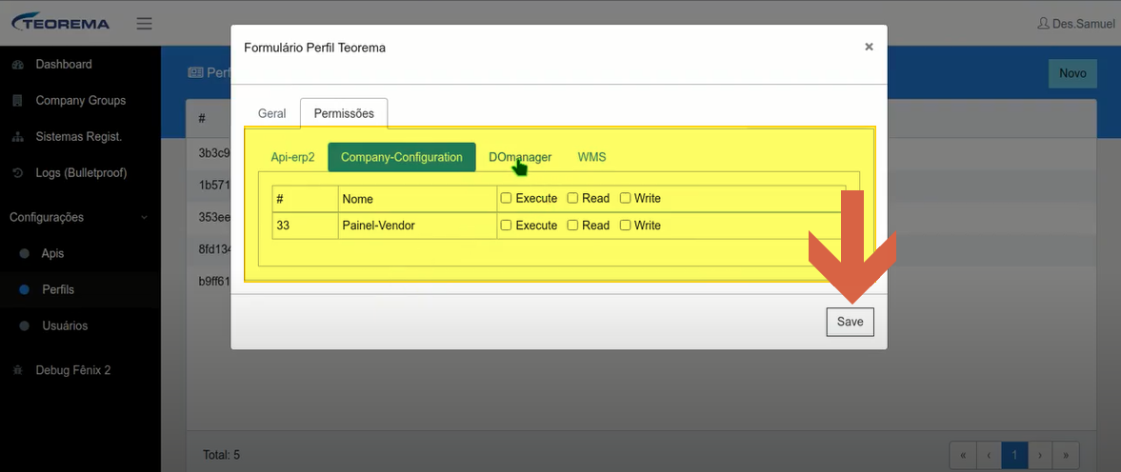This screenshot has width=1121, height=472.
Task: Click the Total: 5 text
Action: pos(222,455)
